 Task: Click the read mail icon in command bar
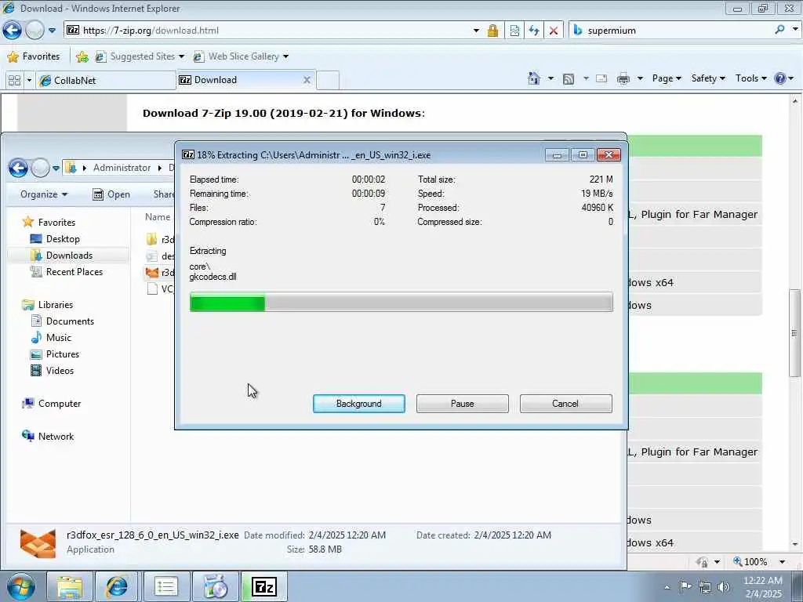[x=601, y=79]
